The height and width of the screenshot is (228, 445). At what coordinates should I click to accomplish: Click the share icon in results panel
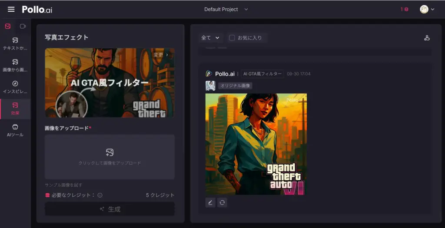coord(427,38)
